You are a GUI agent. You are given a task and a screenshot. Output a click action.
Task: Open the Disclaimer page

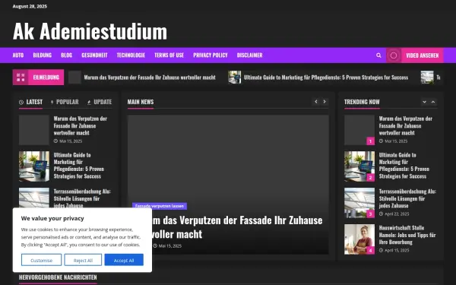249,55
